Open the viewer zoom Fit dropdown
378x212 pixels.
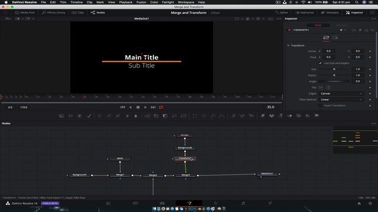[x=8, y=18]
